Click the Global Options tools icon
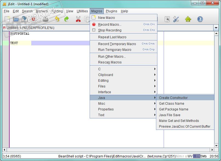Image resolution: width=221 pixels, height=161 pixels. (176, 19)
